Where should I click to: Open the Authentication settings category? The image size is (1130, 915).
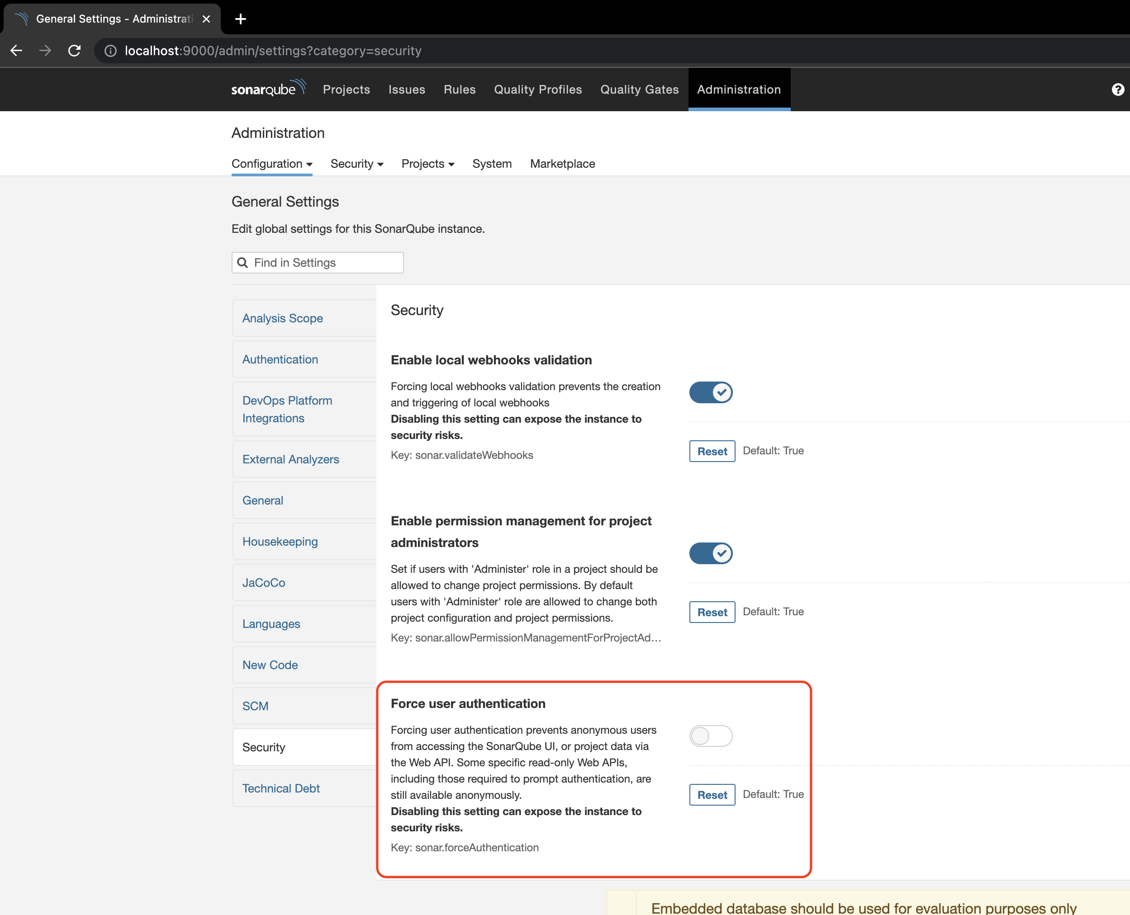(x=280, y=359)
